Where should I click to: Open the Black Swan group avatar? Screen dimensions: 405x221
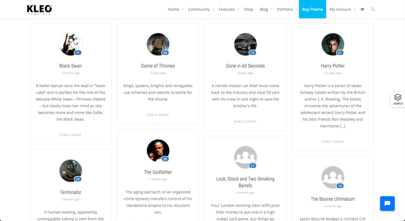tap(71, 44)
